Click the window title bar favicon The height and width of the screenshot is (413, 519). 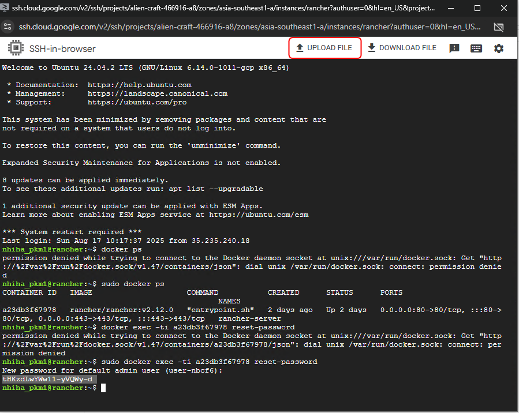tap(7, 9)
